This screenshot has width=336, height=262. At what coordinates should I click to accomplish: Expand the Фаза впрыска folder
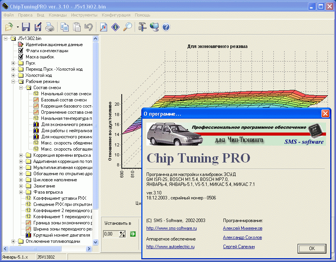tap(21, 192)
